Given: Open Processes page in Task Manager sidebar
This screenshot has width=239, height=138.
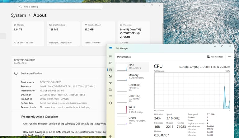Looking at the screenshot, I should [x=110, y=63].
